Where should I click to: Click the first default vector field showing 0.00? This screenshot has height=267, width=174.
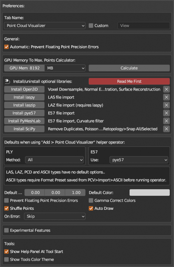click(x=35, y=193)
